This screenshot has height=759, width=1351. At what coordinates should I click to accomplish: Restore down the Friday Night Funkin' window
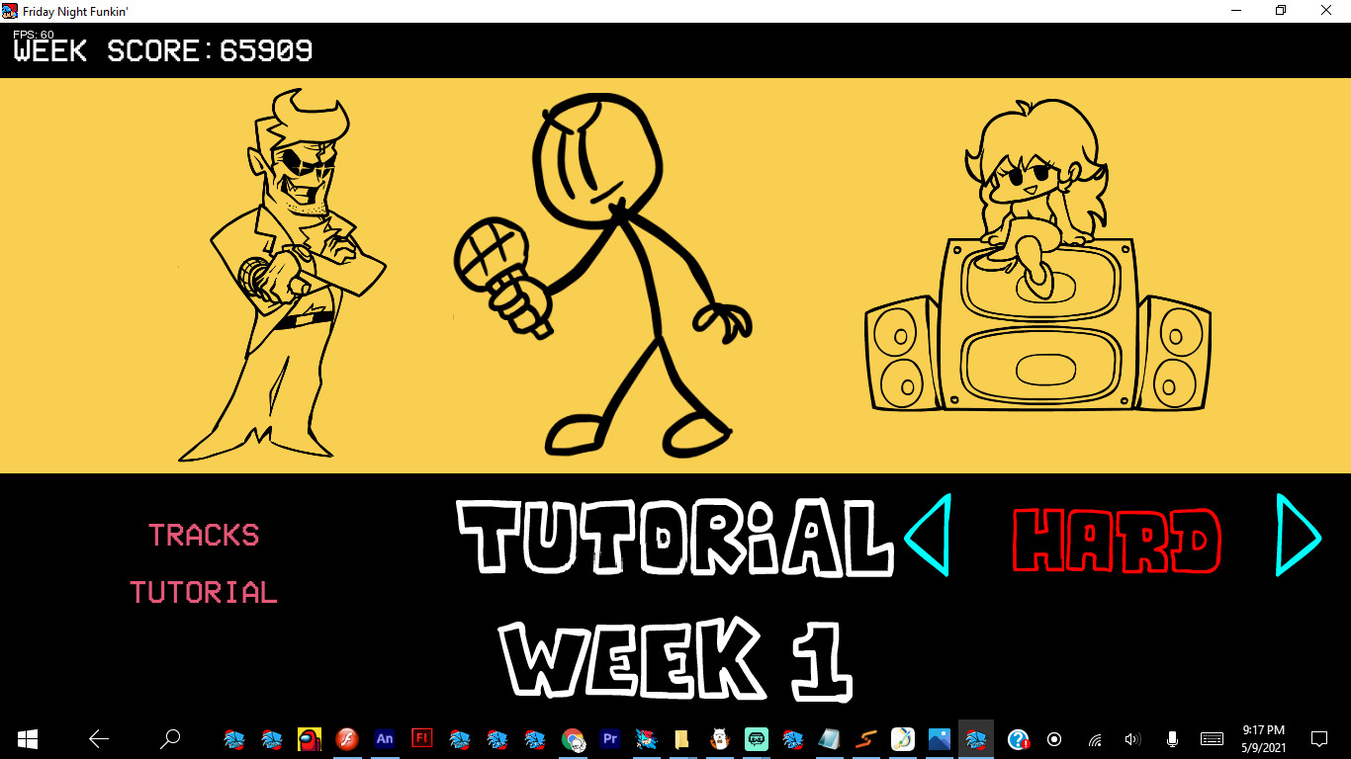click(x=1282, y=11)
